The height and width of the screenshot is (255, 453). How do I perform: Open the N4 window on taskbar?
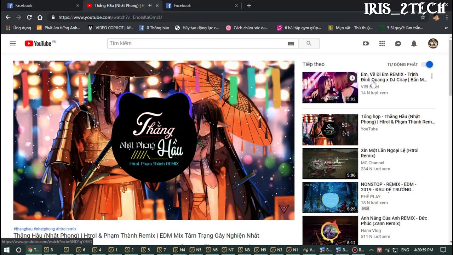pos(179,250)
